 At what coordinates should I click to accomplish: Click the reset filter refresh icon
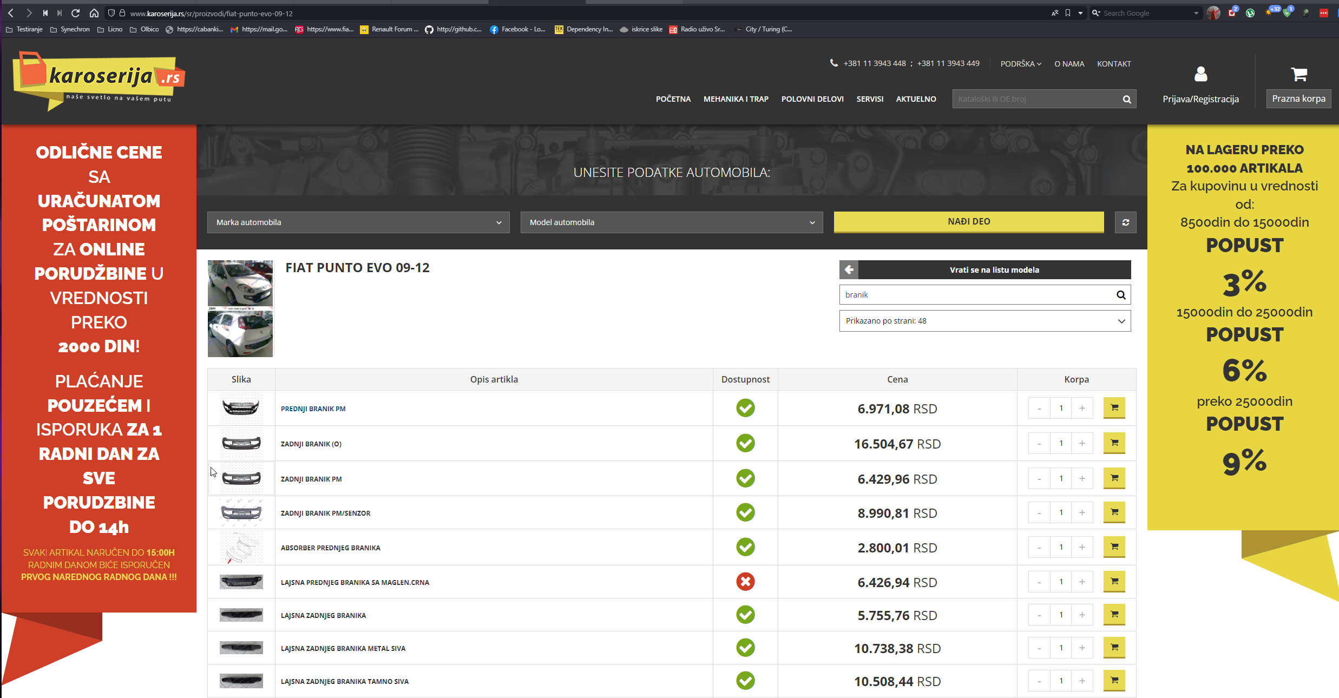tap(1126, 222)
